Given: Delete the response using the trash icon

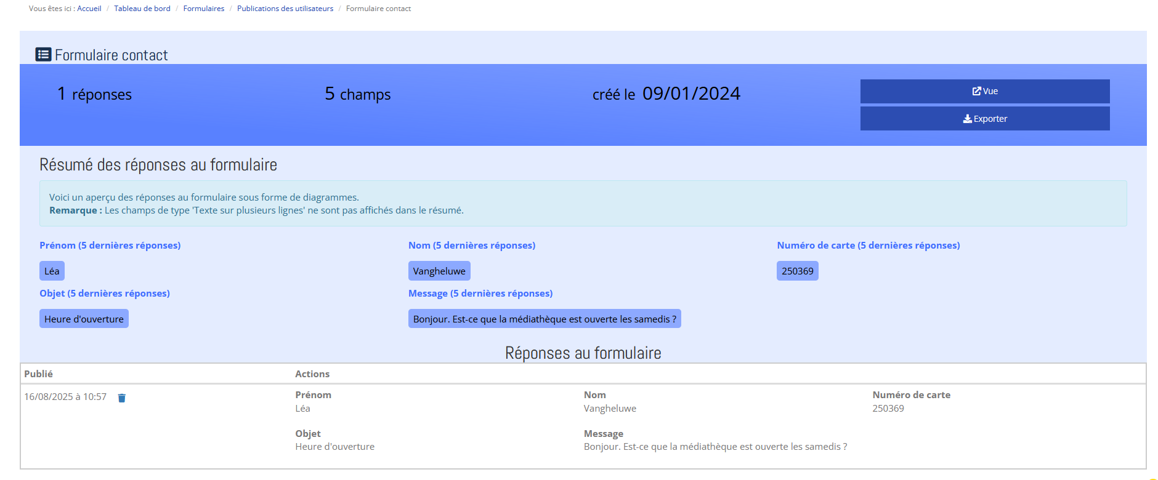Looking at the screenshot, I should tap(122, 398).
